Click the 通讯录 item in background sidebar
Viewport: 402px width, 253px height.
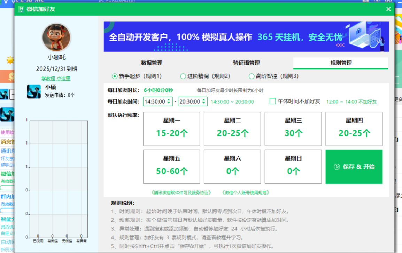click(x=7, y=151)
